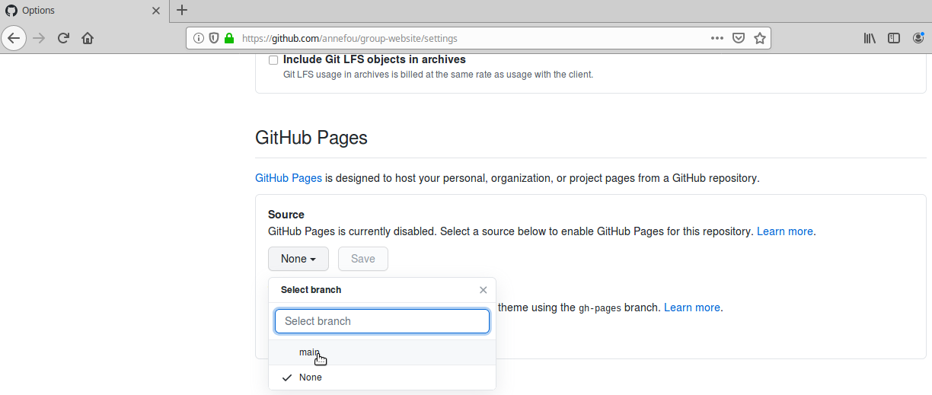Close the Select branch popup
The width and height of the screenshot is (932, 395).
[484, 290]
